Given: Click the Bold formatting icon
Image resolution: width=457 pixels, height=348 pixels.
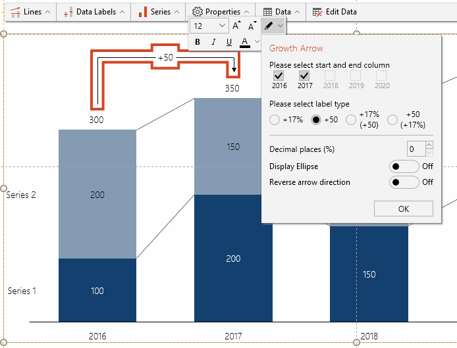Looking at the screenshot, I should (198, 42).
